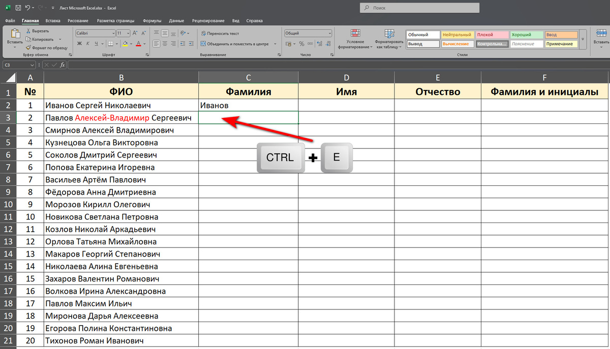Toggle italic К formatting

coord(88,44)
